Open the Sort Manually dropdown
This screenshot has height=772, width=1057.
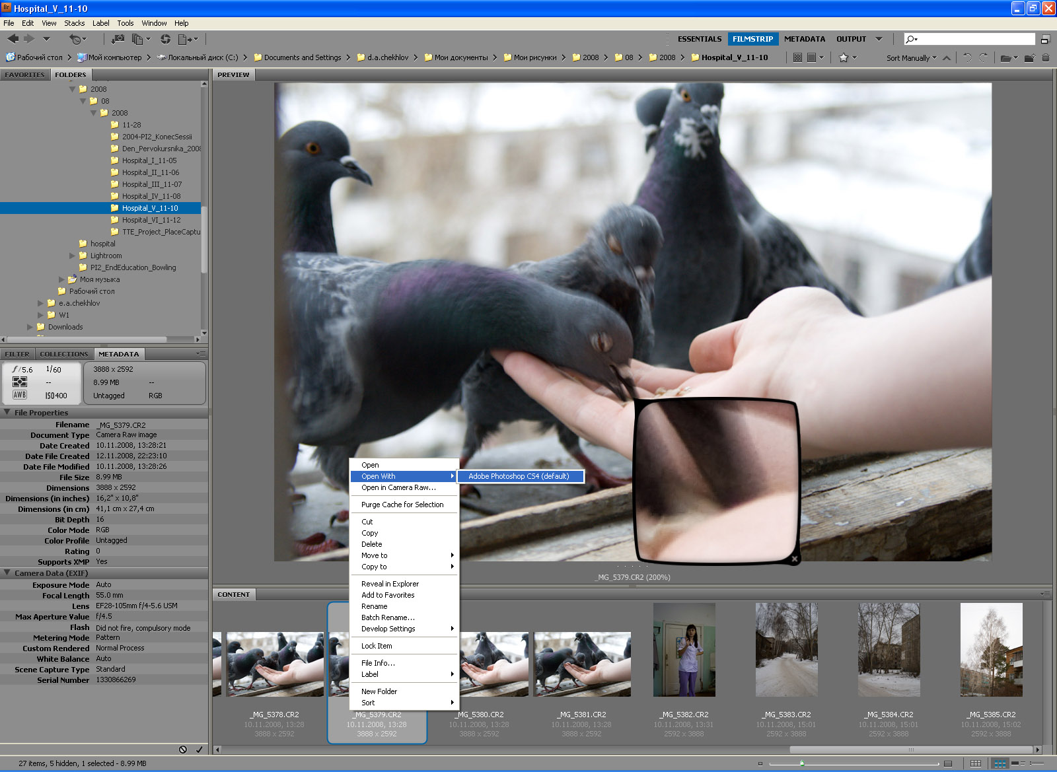(911, 58)
